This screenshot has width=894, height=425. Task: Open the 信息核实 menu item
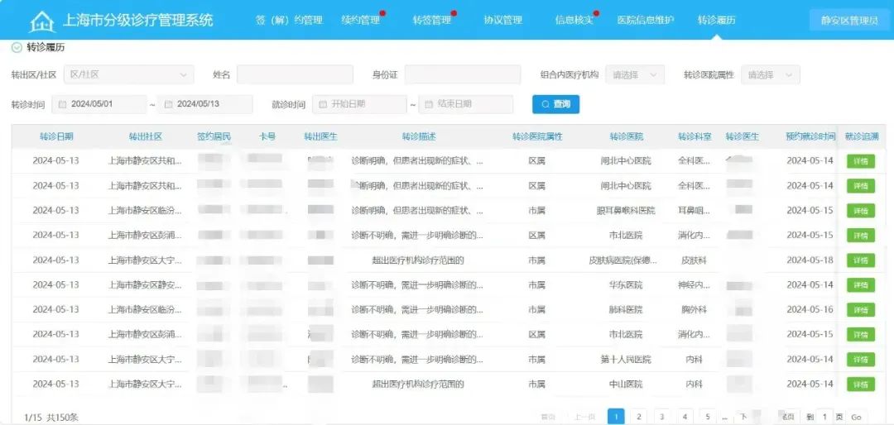[x=574, y=20]
